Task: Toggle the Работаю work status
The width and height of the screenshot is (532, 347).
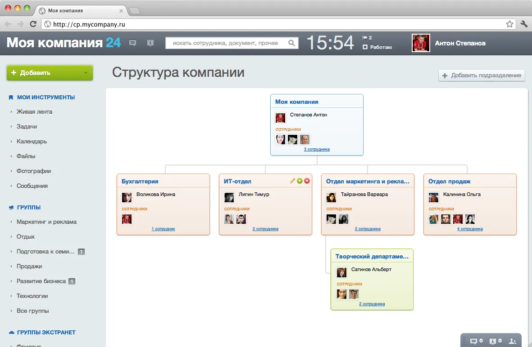Action: [x=377, y=47]
